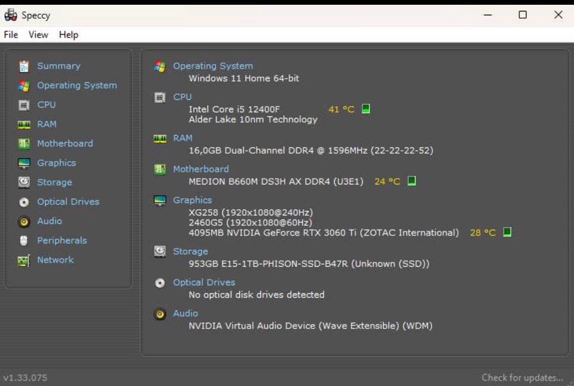The width and height of the screenshot is (574, 386).
Task: Click the Optical Drives disc icon in sidebar
Action: tap(24, 202)
